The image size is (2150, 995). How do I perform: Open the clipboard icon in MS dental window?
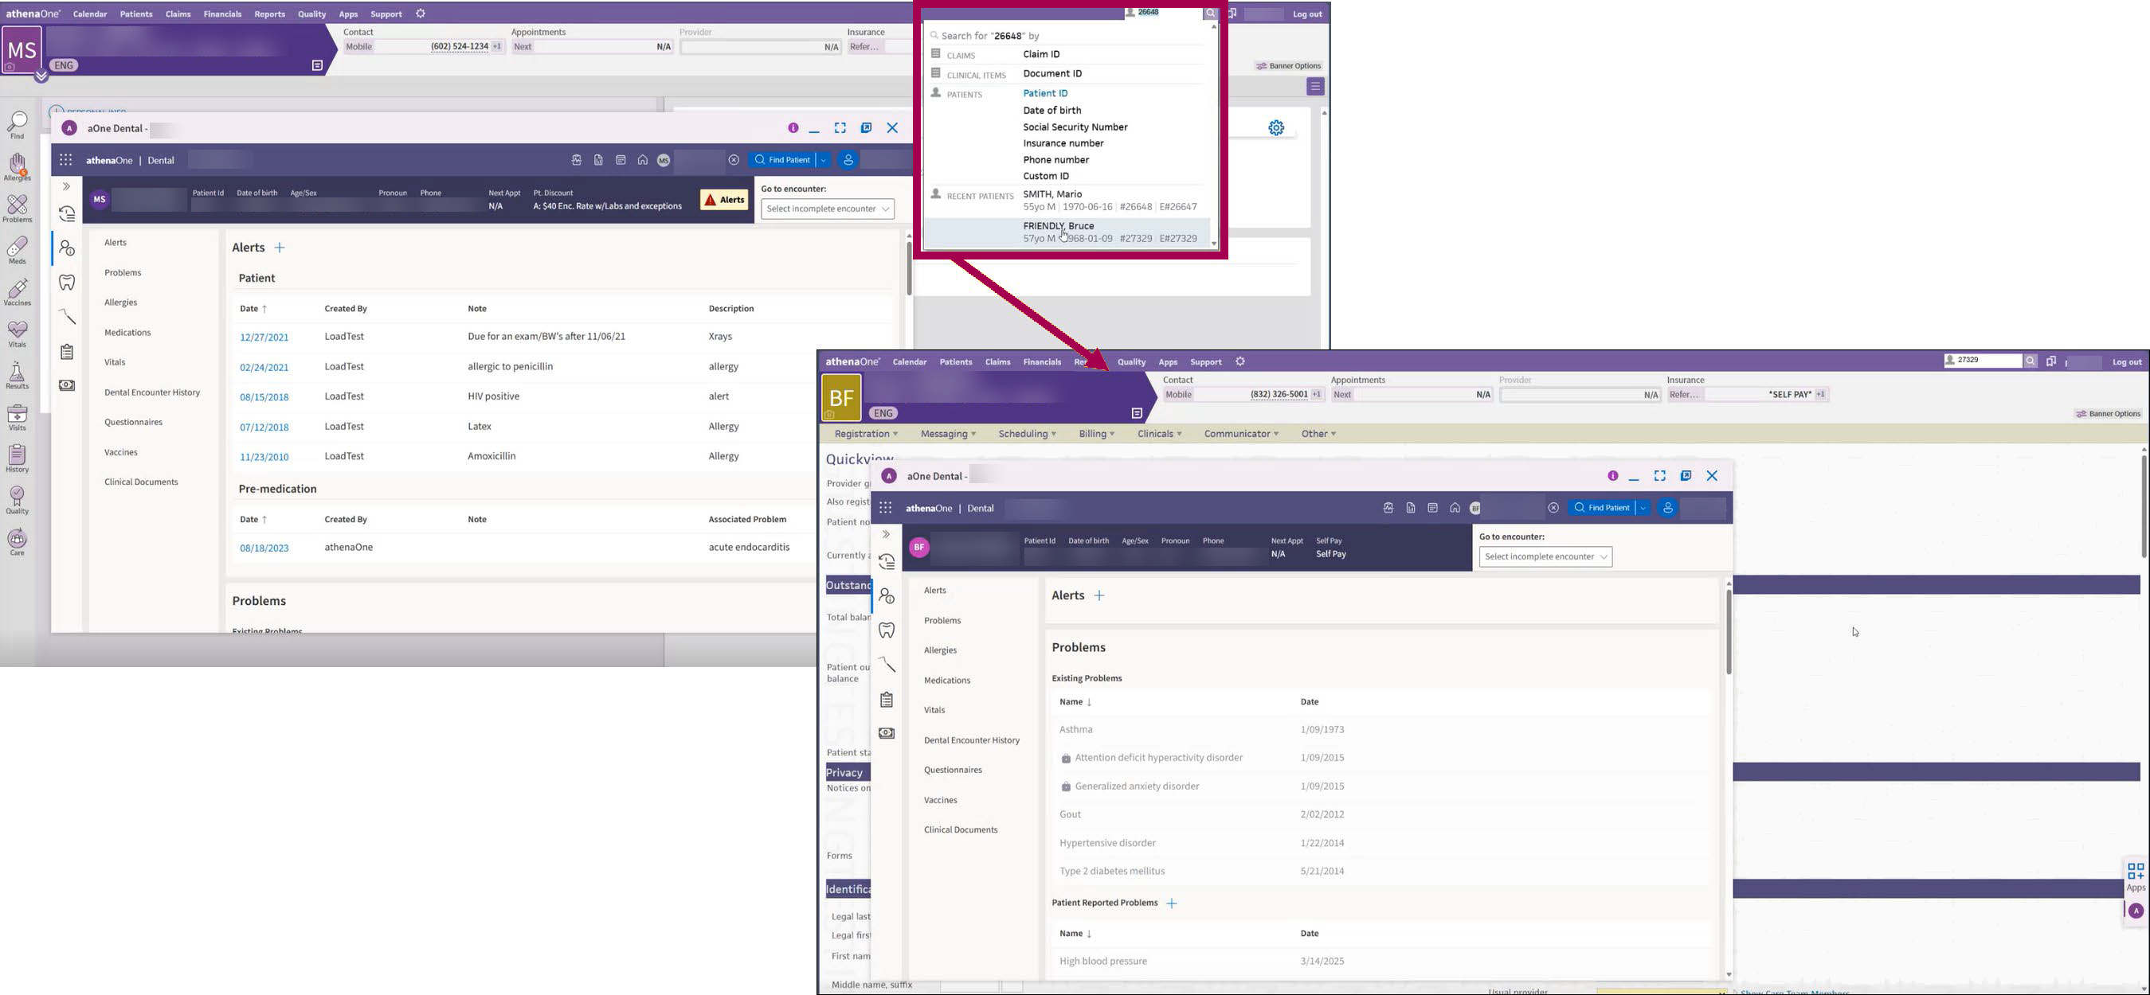coord(68,352)
